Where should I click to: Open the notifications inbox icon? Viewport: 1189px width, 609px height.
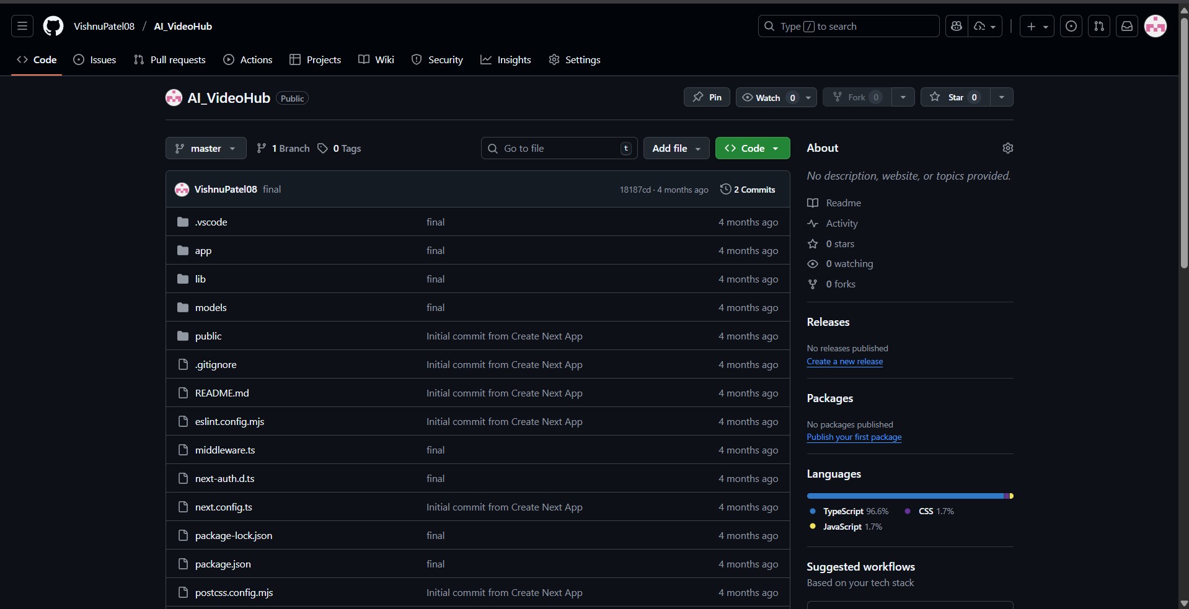[x=1127, y=26]
